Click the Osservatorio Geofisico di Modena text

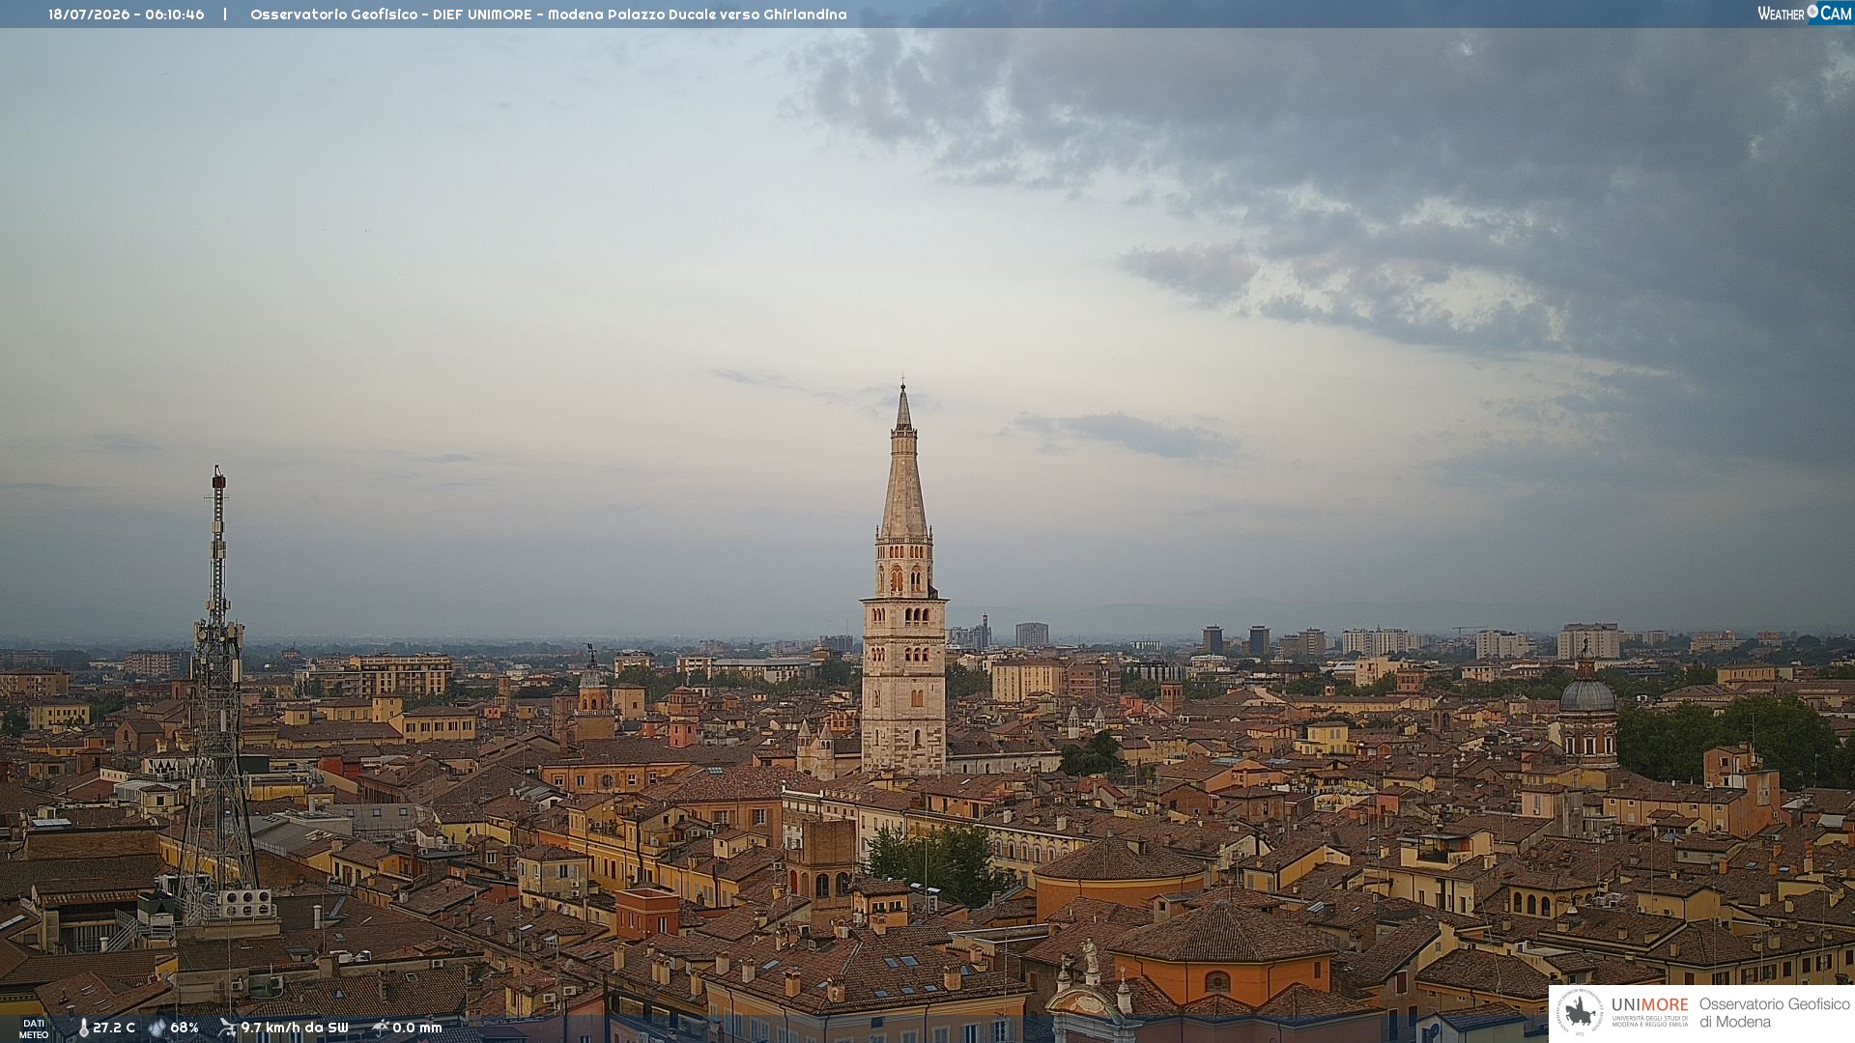(x=1775, y=1013)
